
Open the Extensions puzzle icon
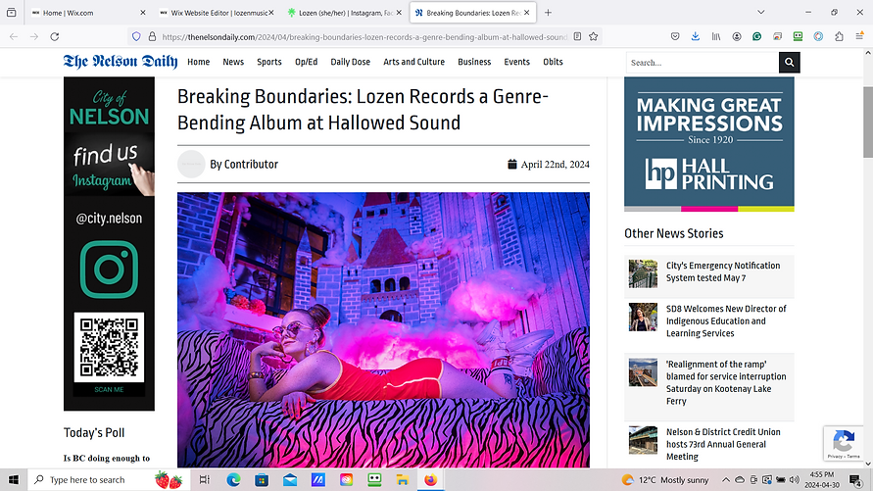coord(839,36)
